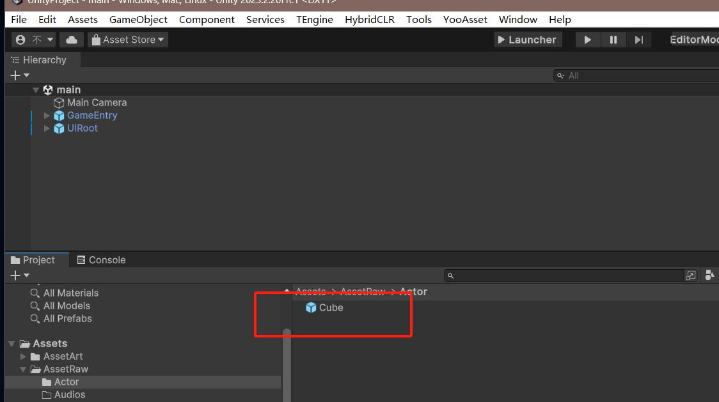Expand the AssetArt folder
719x402 pixels.
(23, 356)
